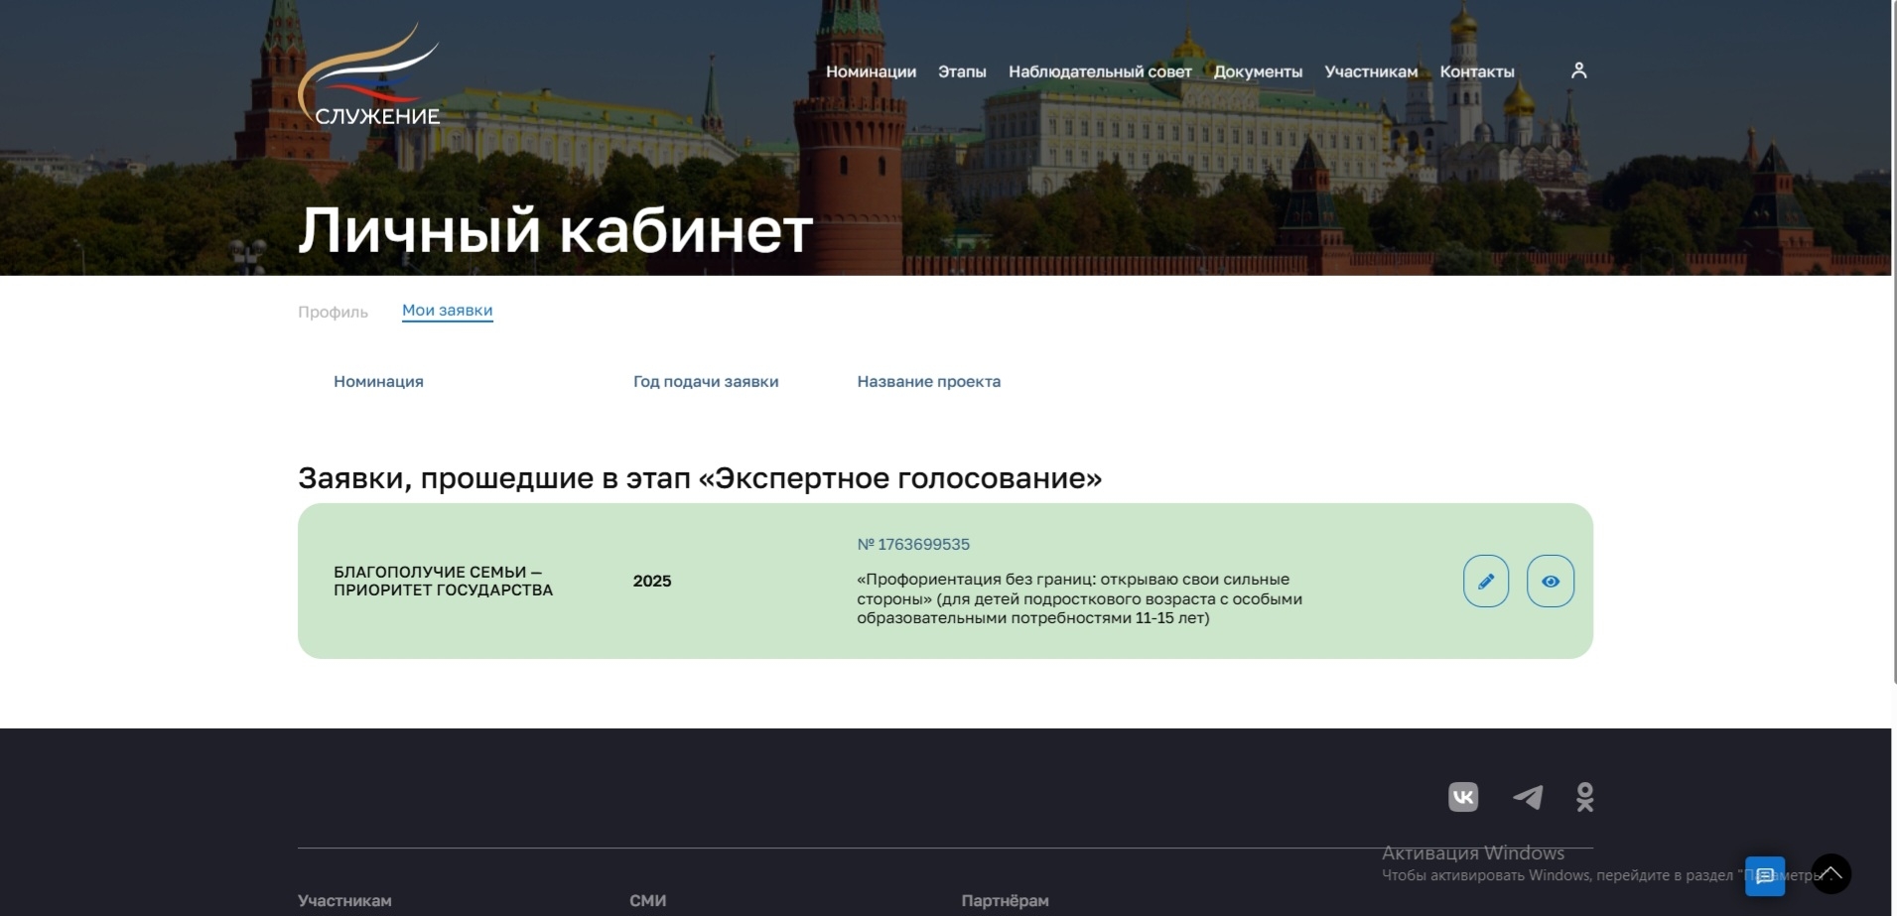Select Документы in navigation
The image size is (1897, 916).
point(1258,71)
